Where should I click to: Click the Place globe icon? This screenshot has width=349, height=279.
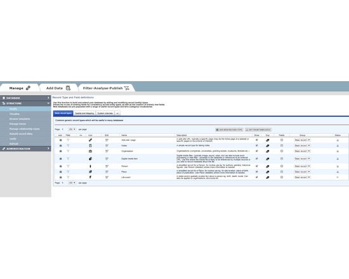click(x=90, y=172)
